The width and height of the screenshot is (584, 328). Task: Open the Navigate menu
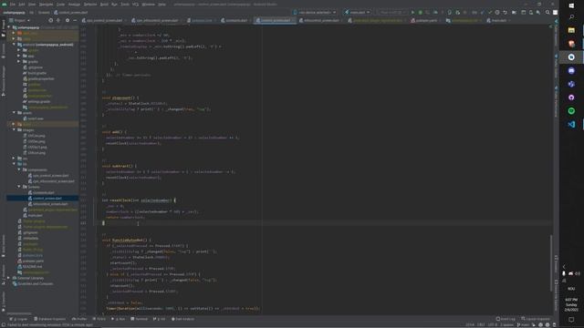(x=47, y=4)
